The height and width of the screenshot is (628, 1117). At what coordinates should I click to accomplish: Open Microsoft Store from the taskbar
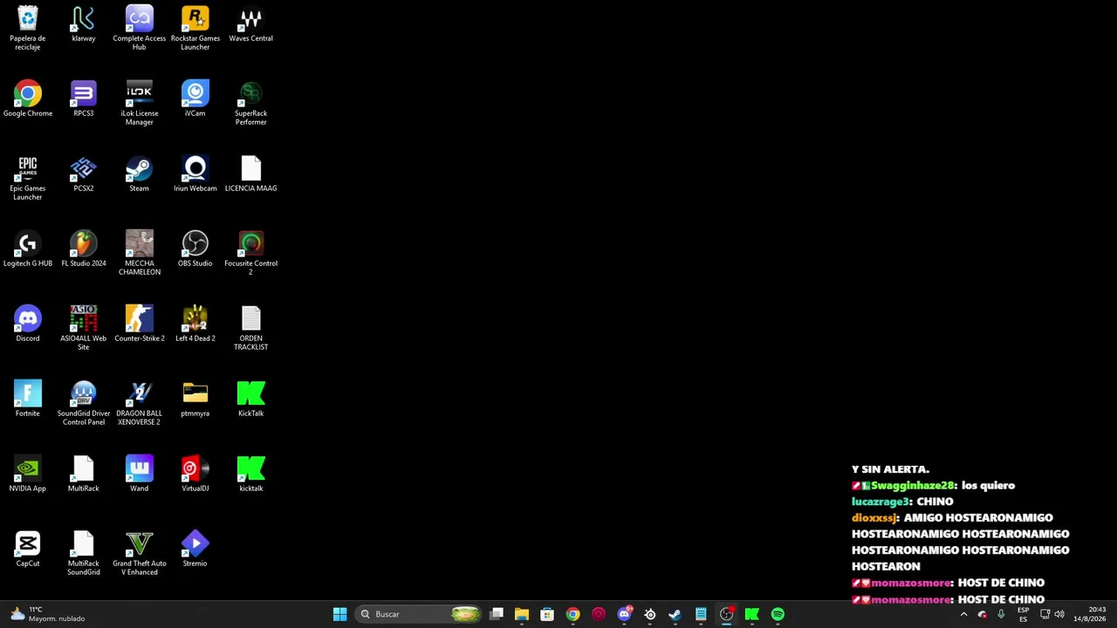(x=547, y=614)
